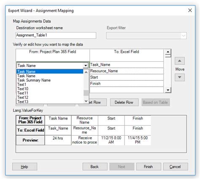The width and height of the screenshot is (200, 179).
Task: Choose Task Summary Name from the list
Action: pyautogui.click(x=50, y=80)
